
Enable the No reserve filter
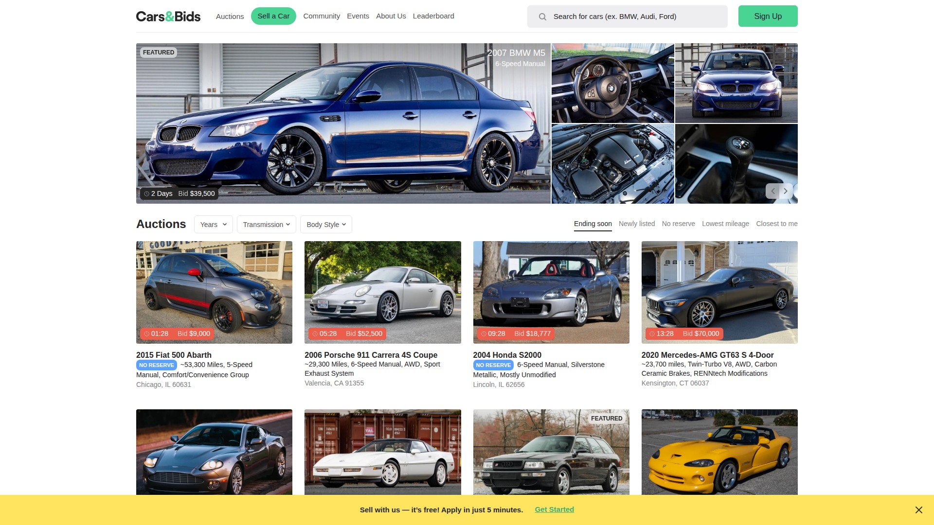(678, 224)
